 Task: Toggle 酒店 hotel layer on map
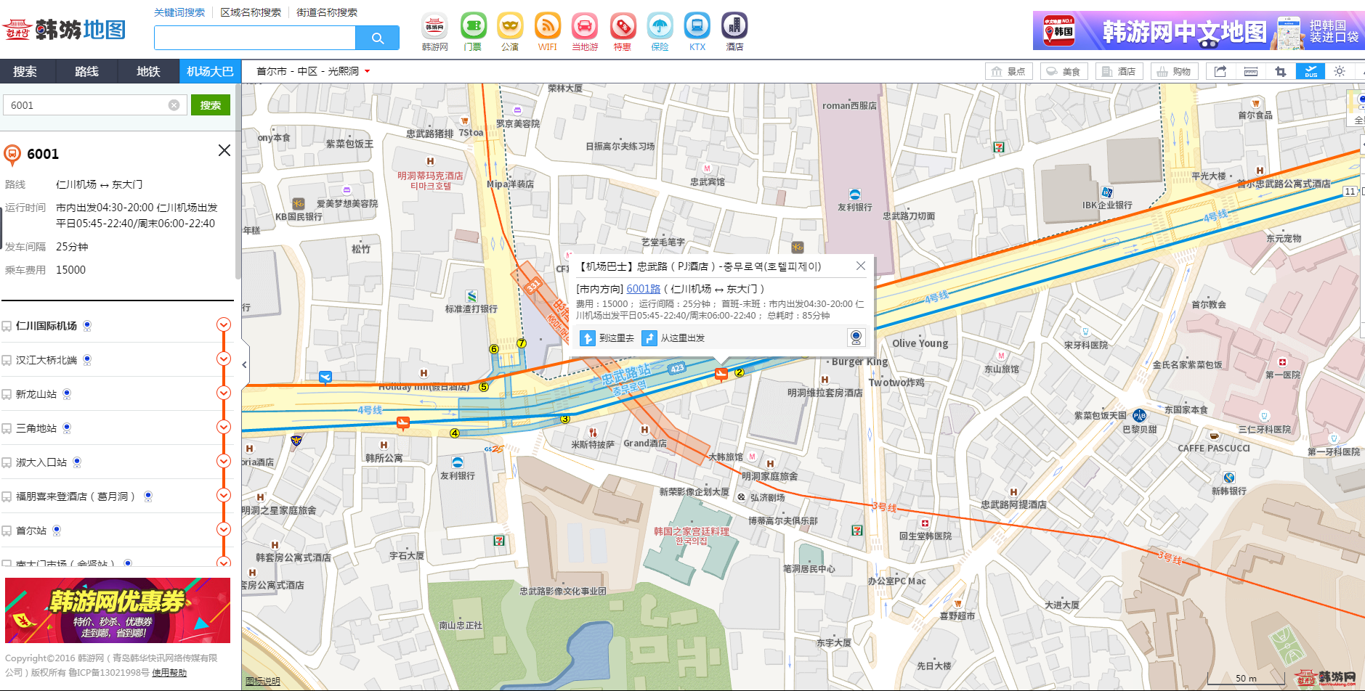pos(1119,71)
